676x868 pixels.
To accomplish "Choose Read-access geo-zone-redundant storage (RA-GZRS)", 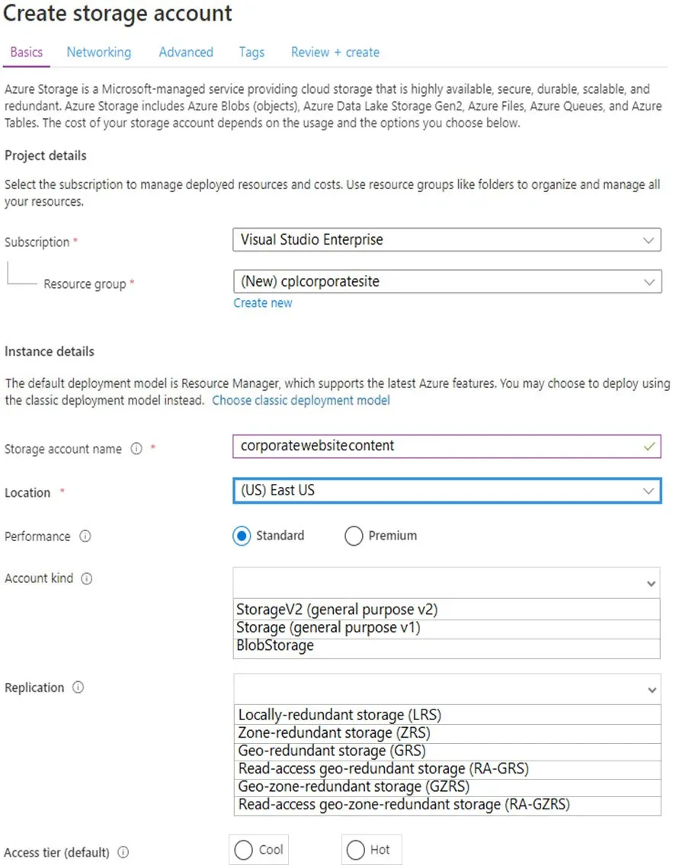I will pos(447,805).
